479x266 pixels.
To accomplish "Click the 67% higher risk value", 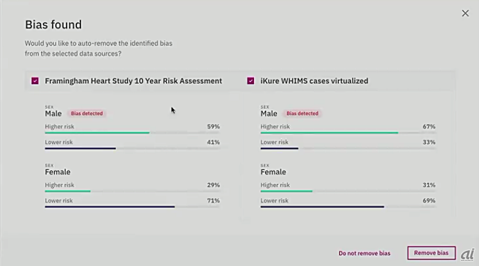I will tap(429, 127).
